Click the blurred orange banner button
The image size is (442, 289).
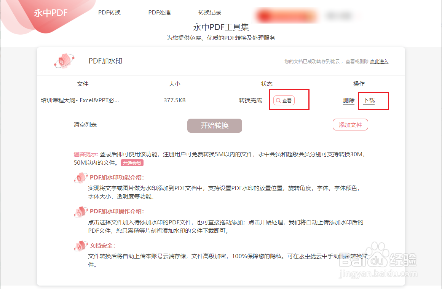pyautogui.click(x=287, y=16)
